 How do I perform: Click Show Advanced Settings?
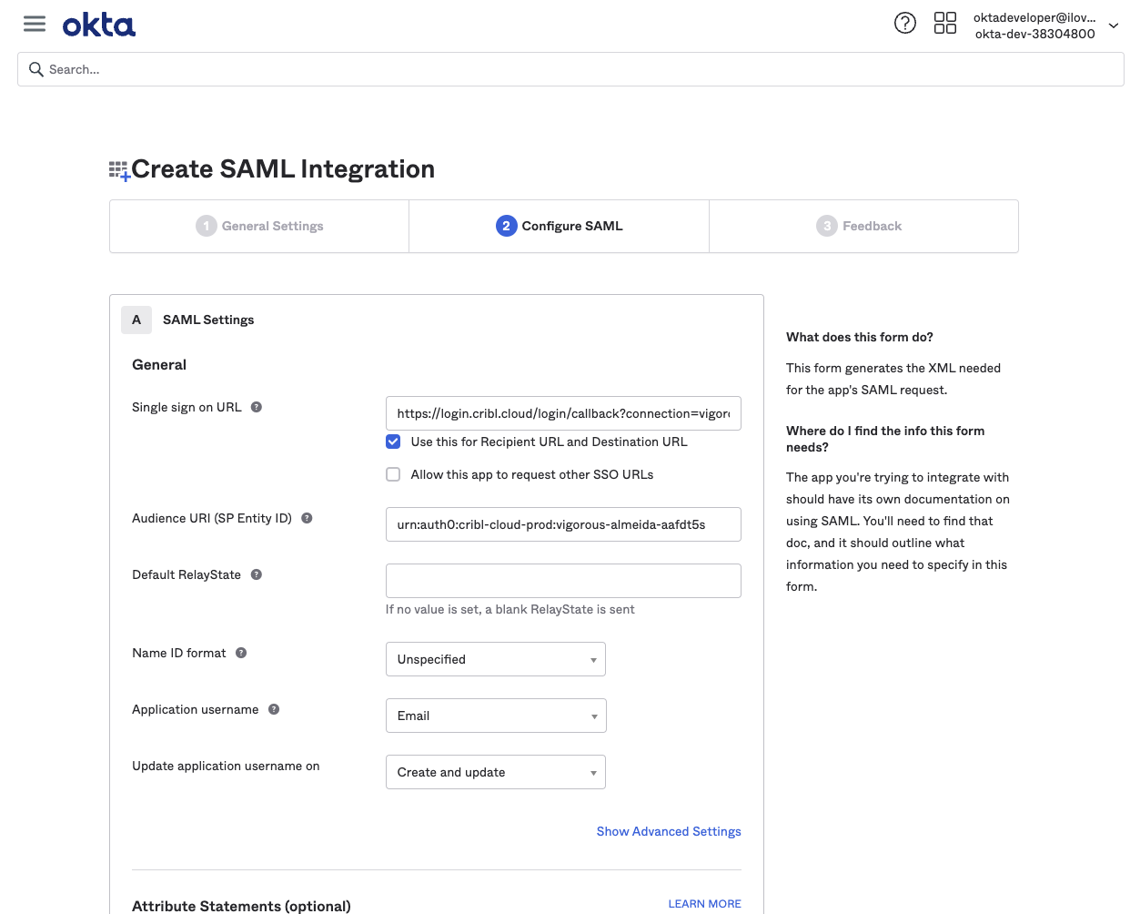[x=669, y=831]
